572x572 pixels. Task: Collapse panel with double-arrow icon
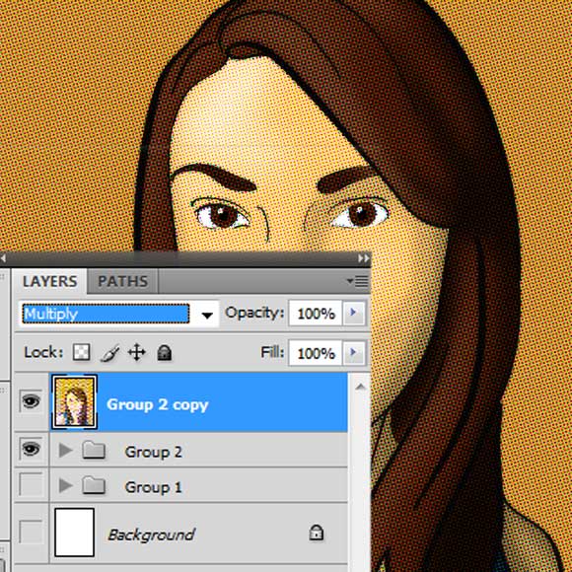[363, 258]
